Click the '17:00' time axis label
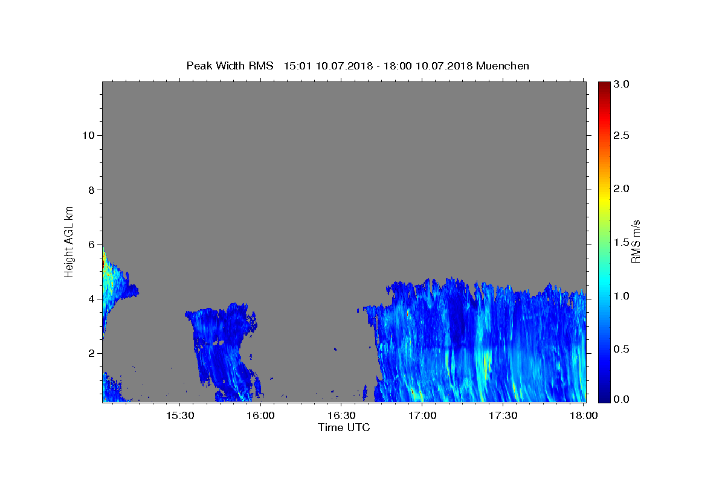Image resolution: width=725 pixels, height=483 pixels. (422, 415)
